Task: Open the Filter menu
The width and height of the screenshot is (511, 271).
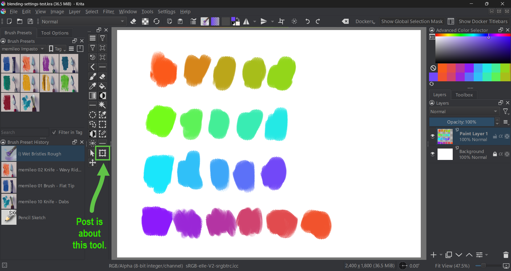Action: point(108,12)
